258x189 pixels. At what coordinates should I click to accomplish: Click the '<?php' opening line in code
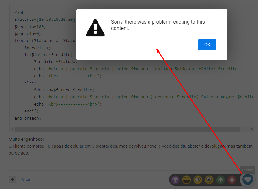21,13
